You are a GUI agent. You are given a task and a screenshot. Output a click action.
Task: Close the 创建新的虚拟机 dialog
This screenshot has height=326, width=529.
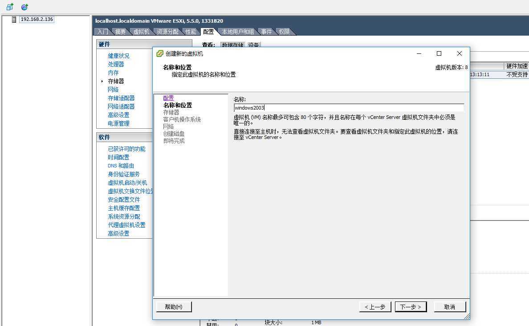point(460,53)
